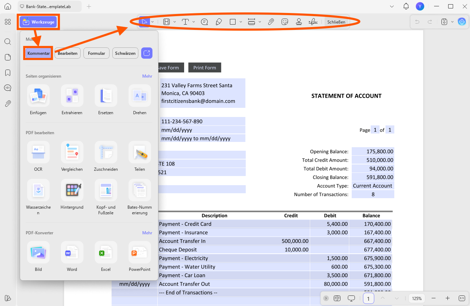Switch to Bearbeiten mode
Viewport: 470px width, 306px height.
tap(68, 53)
